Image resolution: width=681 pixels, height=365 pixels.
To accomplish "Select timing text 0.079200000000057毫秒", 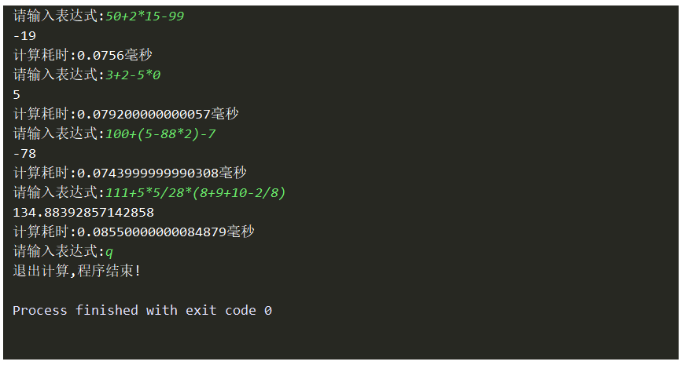I will point(157,114).
